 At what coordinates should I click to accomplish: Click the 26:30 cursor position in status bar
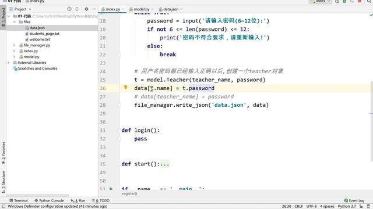(286, 207)
